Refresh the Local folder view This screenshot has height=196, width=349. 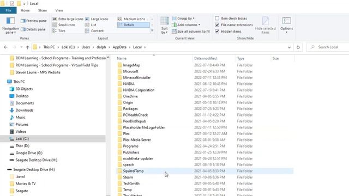[x=298, y=47]
